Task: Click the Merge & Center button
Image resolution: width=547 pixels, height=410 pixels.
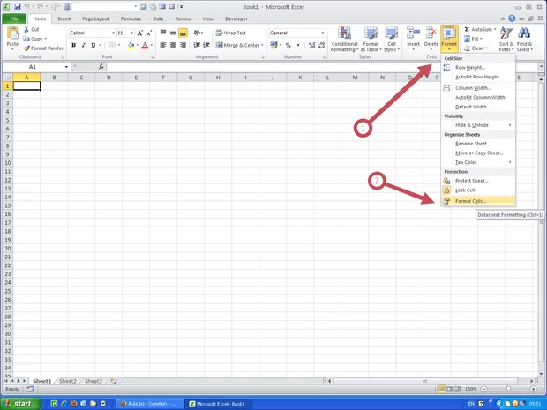Action: (238, 45)
